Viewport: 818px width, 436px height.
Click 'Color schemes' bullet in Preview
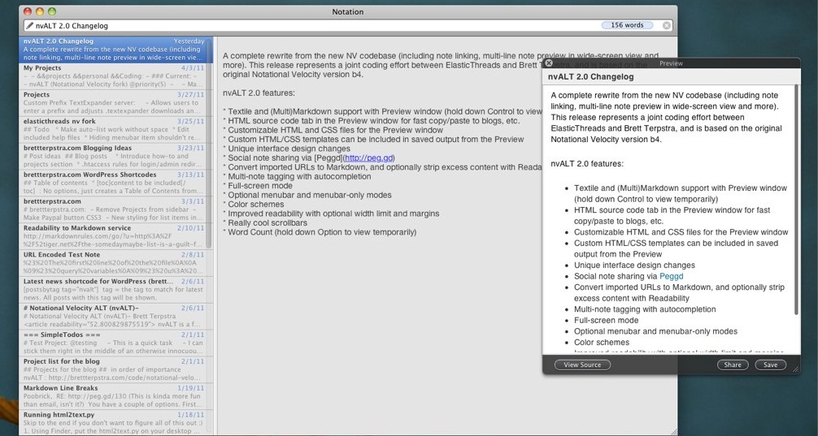[602, 343]
